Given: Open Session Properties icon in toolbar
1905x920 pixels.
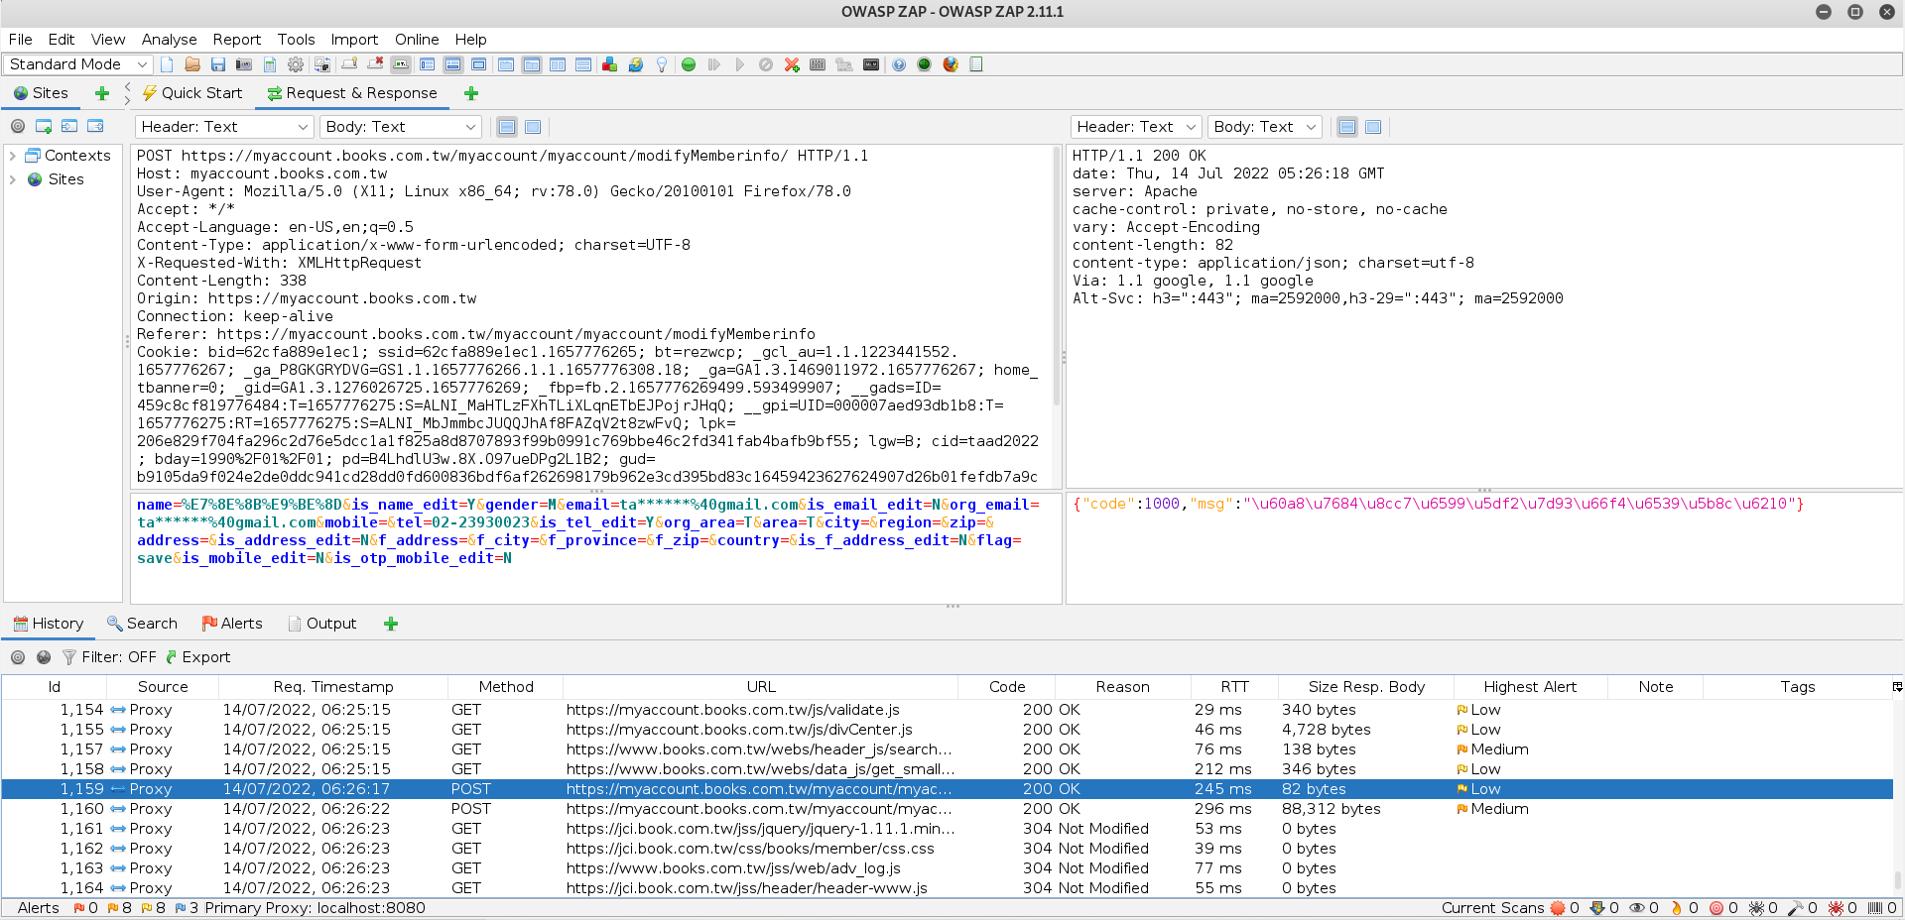Looking at the screenshot, I should point(270,64).
